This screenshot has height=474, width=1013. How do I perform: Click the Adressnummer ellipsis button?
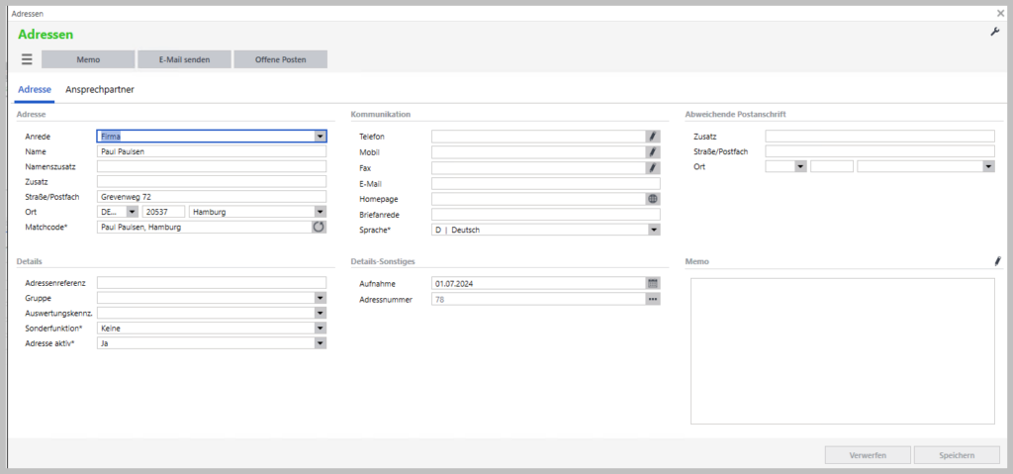pos(653,299)
